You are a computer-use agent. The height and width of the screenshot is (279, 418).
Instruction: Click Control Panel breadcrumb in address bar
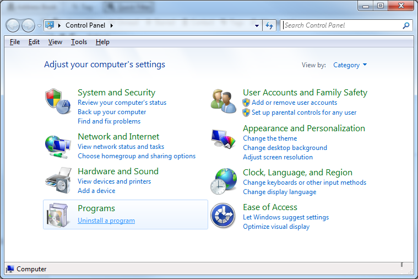(x=85, y=25)
